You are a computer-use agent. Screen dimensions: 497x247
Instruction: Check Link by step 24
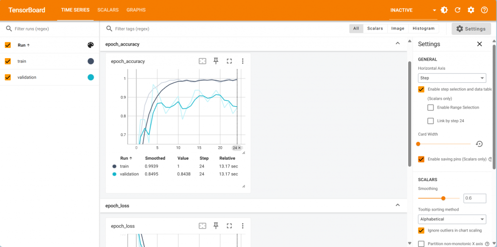coord(431,121)
